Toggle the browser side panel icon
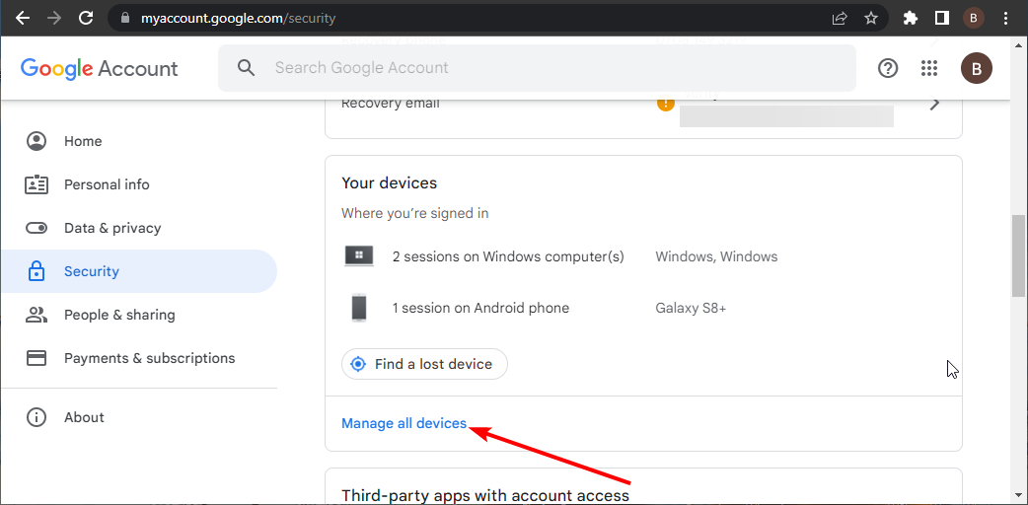1028x505 pixels. pyautogui.click(x=942, y=18)
